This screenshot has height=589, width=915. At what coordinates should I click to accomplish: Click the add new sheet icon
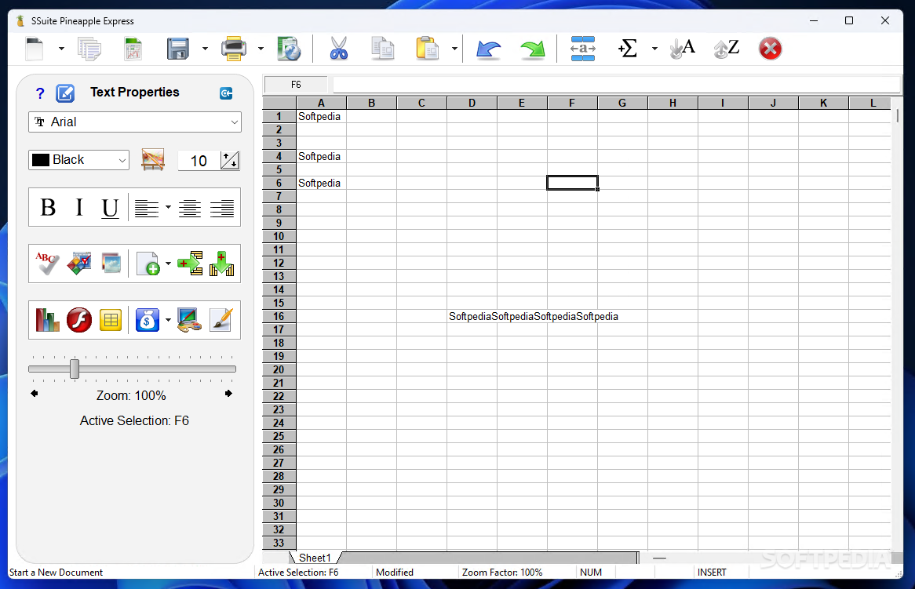(x=148, y=264)
